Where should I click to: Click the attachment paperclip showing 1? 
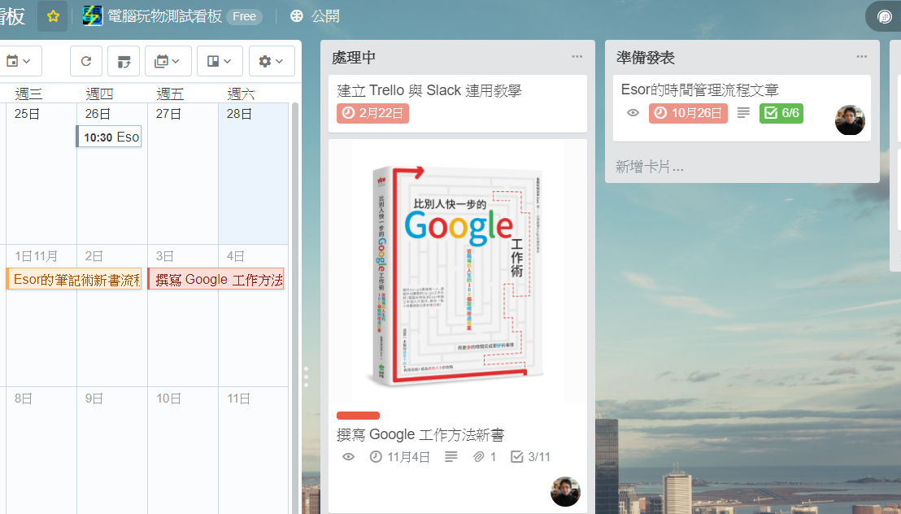pos(485,457)
